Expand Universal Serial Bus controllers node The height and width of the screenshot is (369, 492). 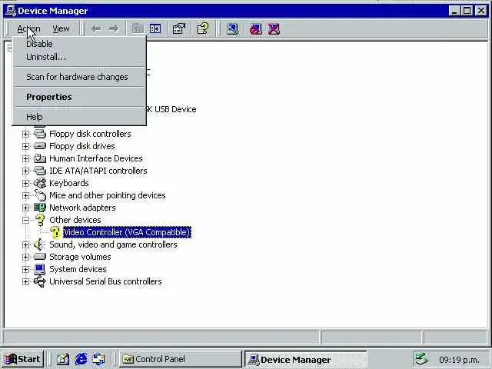click(x=25, y=281)
